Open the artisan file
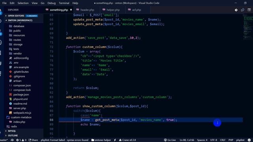Image resolution: width=253 pixels, height=142 pixels. point(17,81)
